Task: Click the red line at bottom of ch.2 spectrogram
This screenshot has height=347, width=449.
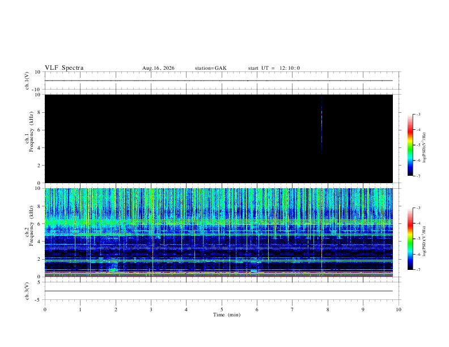Action: coord(218,276)
